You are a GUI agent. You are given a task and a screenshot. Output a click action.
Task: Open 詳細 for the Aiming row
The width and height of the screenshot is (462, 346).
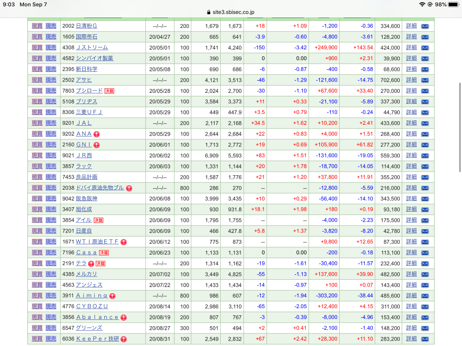pyautogui.click(x=411, y=296)
